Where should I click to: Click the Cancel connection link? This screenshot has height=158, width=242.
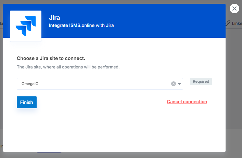pyautogui.click(x=187, y=102)
